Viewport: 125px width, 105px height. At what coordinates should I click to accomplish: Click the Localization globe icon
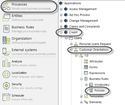6,74
